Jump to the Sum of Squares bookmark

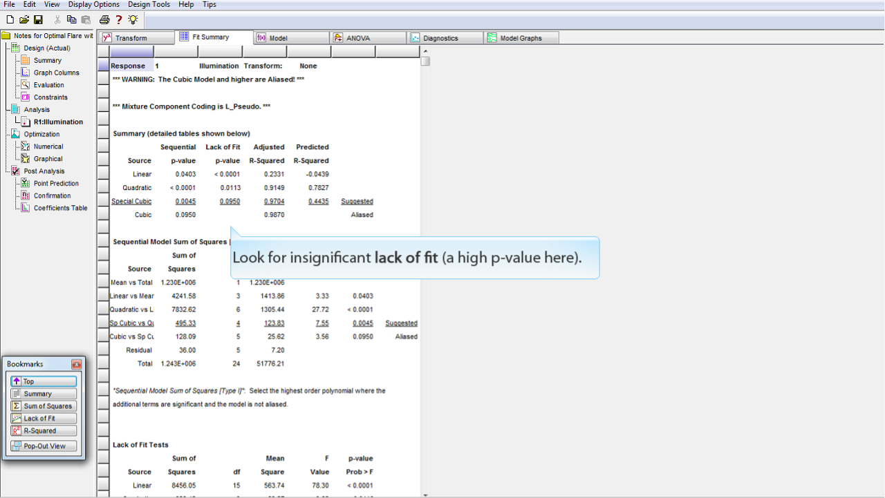44,406
